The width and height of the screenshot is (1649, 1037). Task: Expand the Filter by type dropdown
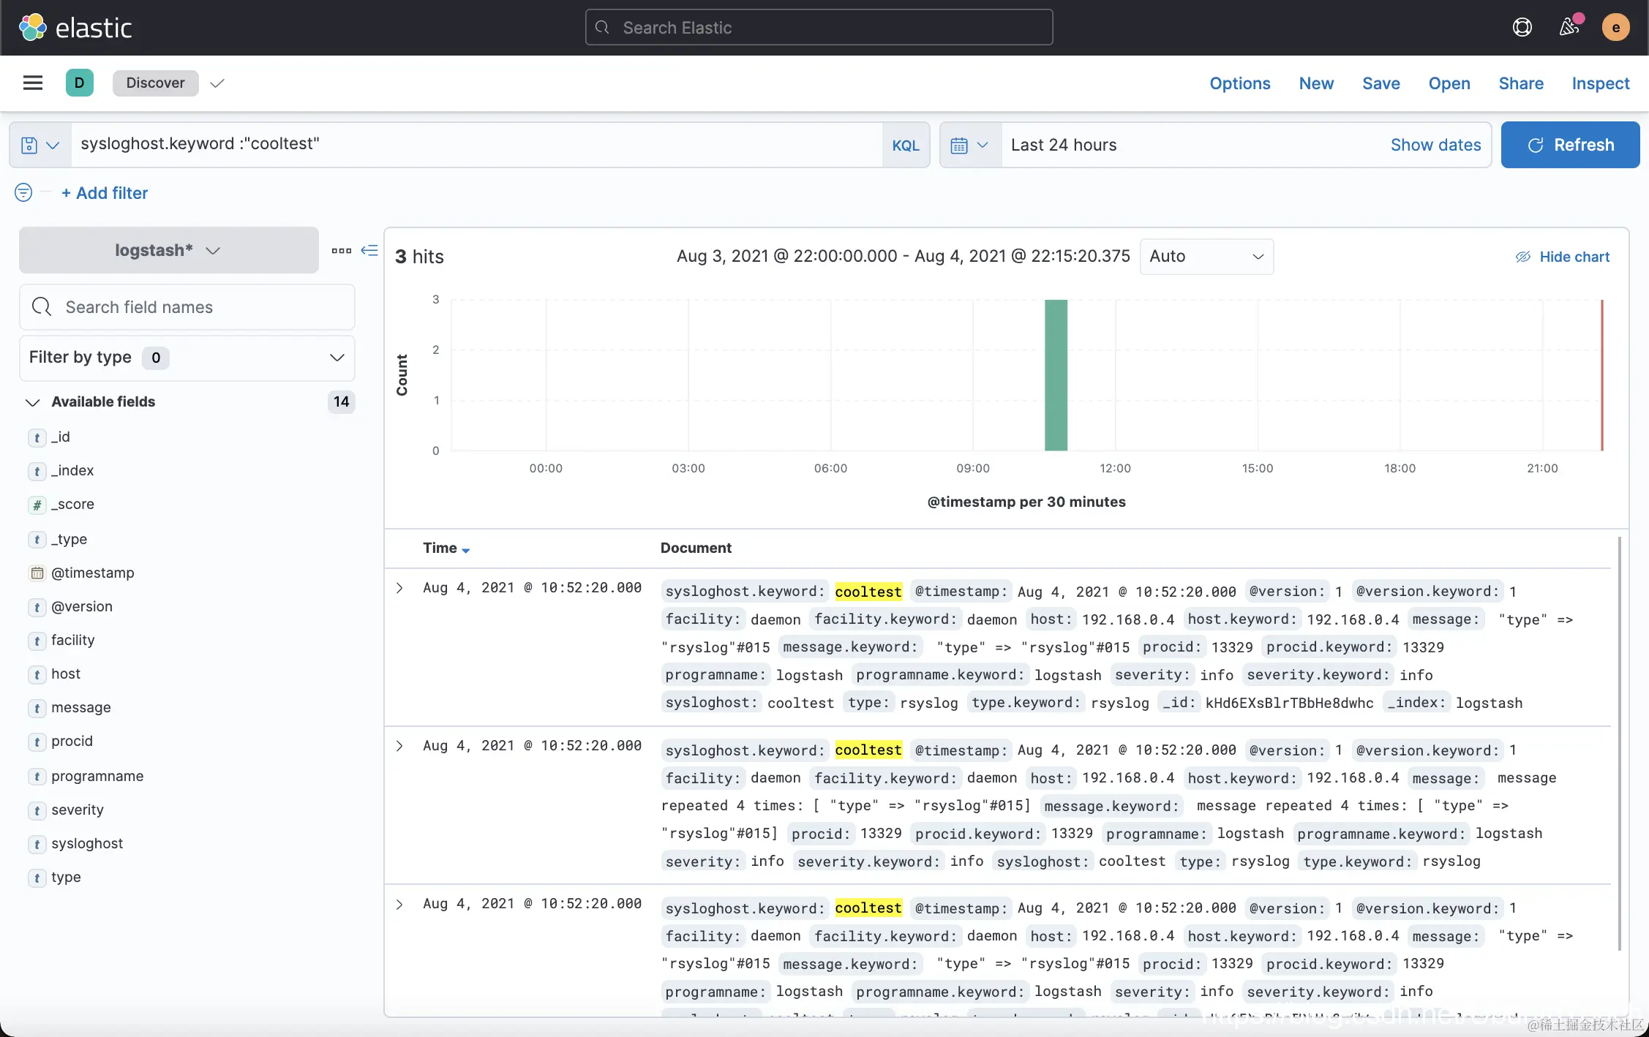187,358
